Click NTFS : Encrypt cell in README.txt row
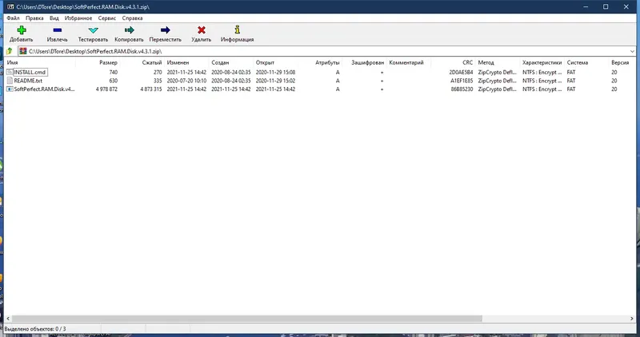640x337 pixels. 542,81
